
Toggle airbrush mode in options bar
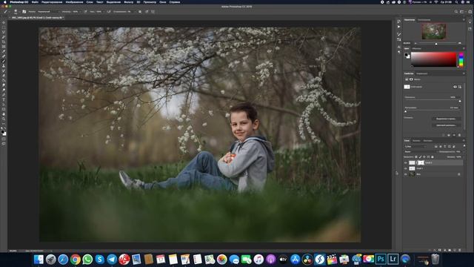point(109,12)
